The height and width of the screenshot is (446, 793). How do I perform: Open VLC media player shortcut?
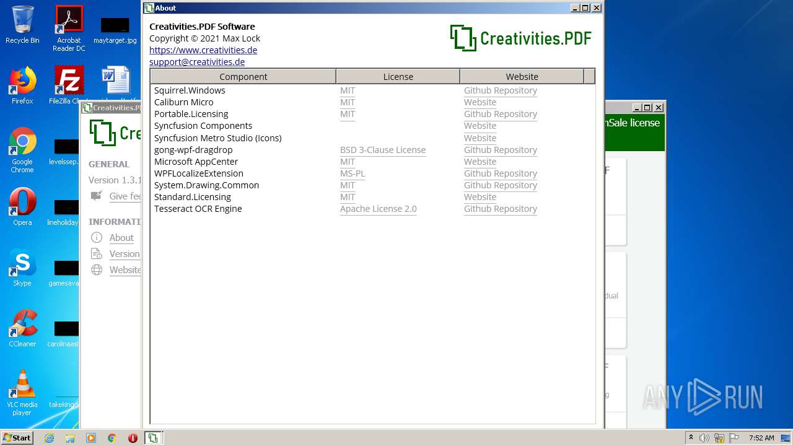pos(22,393)
